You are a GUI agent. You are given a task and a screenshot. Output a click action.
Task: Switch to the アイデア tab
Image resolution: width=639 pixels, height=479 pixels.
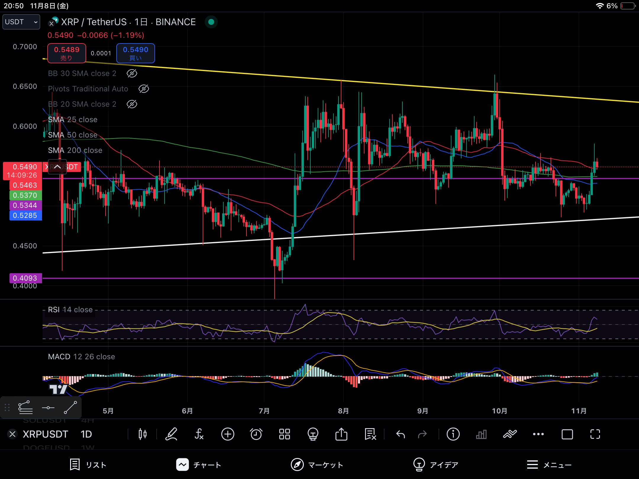[436, 465]
